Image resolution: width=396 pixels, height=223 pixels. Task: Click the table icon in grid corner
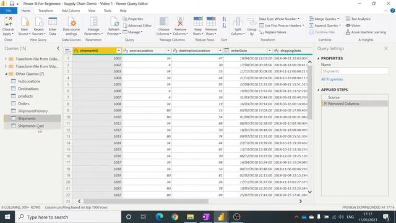pyautogui.click(x=67, y=51)
